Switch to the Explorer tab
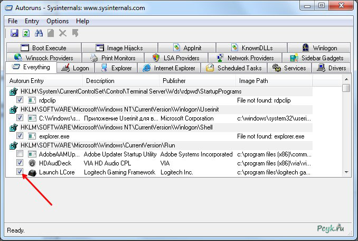Viewport: 358px width, 241px height. [116, 68]
